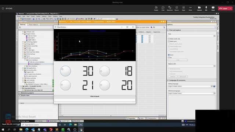Image resolution: width=235 pixels, height=132 pixels.
Task: Open the Project menu
Action: pyautogui.click(x=19, y=16)
